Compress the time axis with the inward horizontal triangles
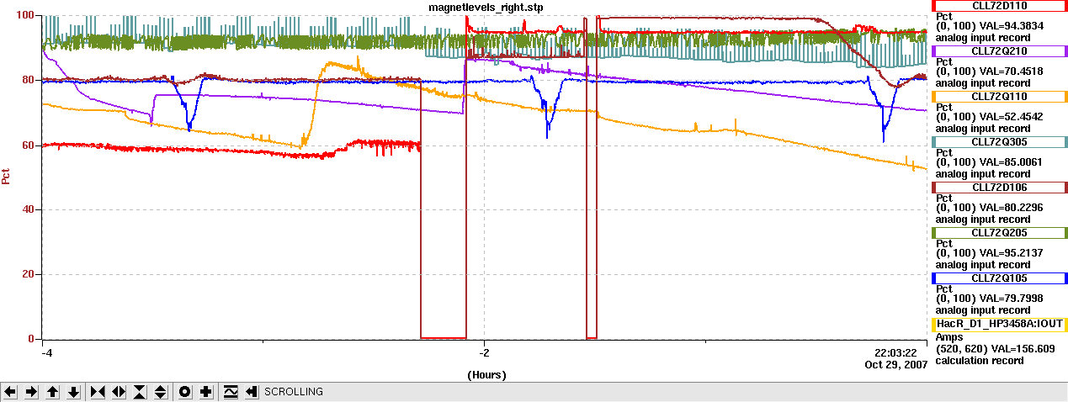1068x402 pixels. 98,392
